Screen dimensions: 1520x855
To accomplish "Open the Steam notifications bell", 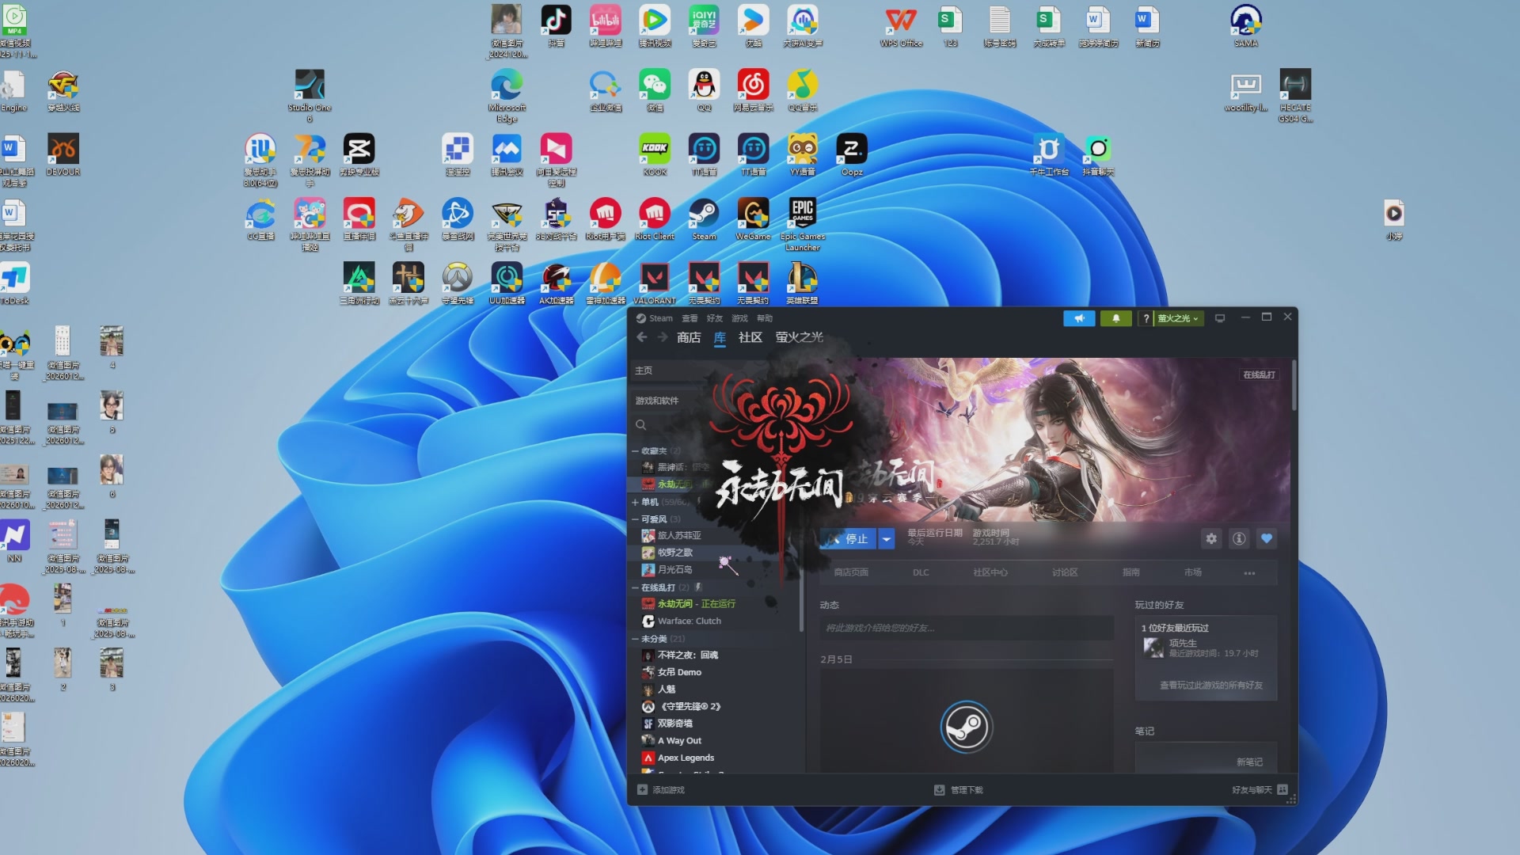I will click(1115, 318).
